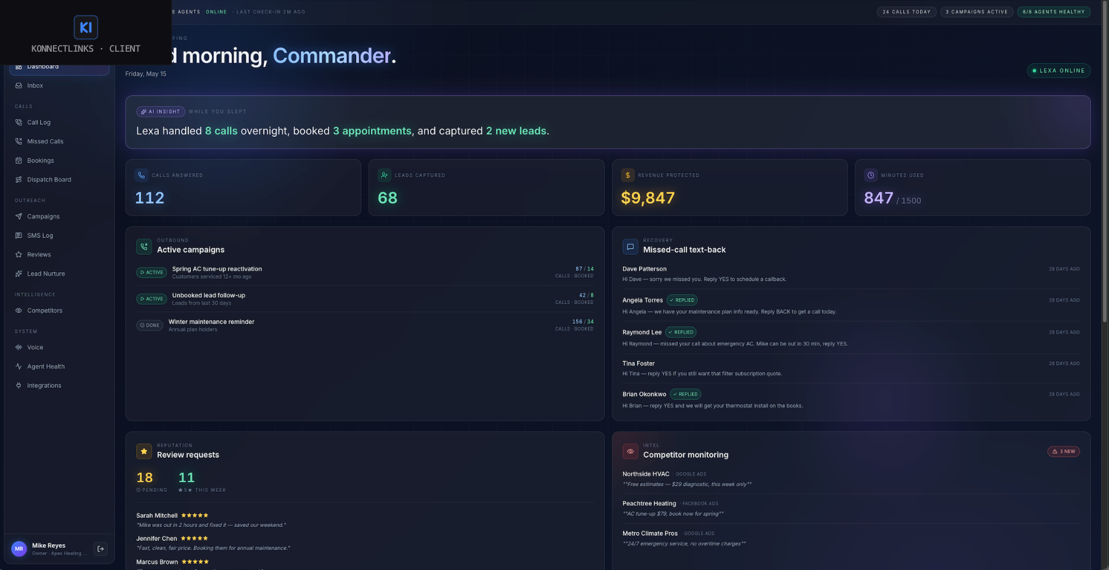Click the Calls Answered phone icon
Screen dimensions: 1109x570
[x=141, y=175]
